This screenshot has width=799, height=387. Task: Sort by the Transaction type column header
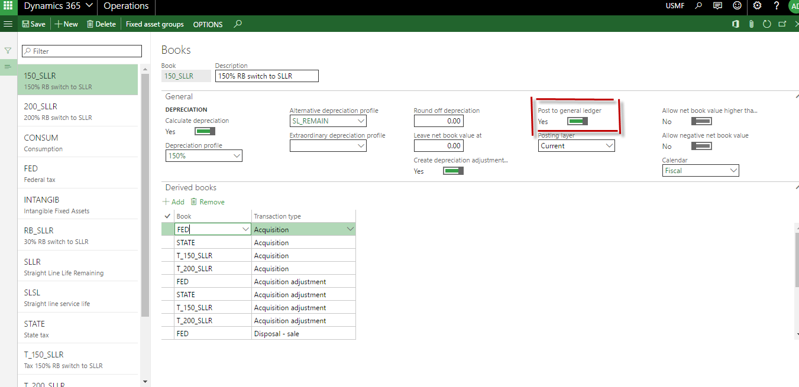(277, 216)
